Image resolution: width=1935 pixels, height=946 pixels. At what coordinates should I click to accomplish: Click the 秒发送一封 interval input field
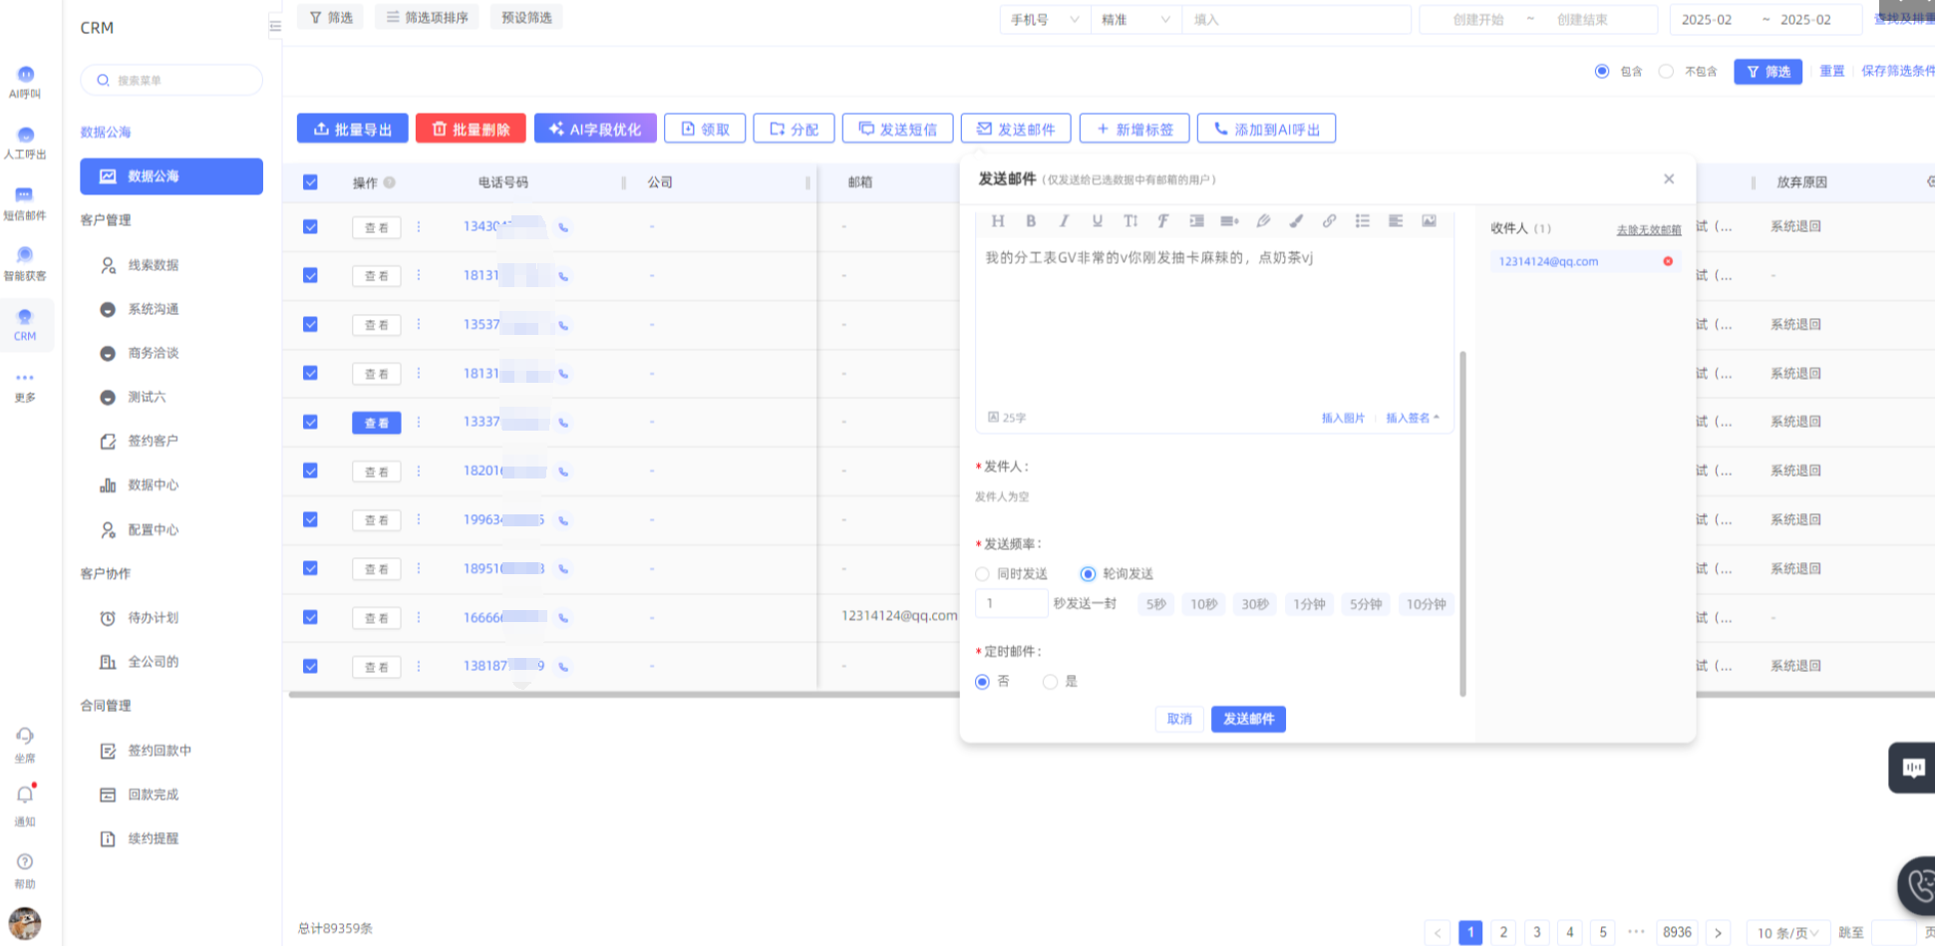tap(1011, 604)
